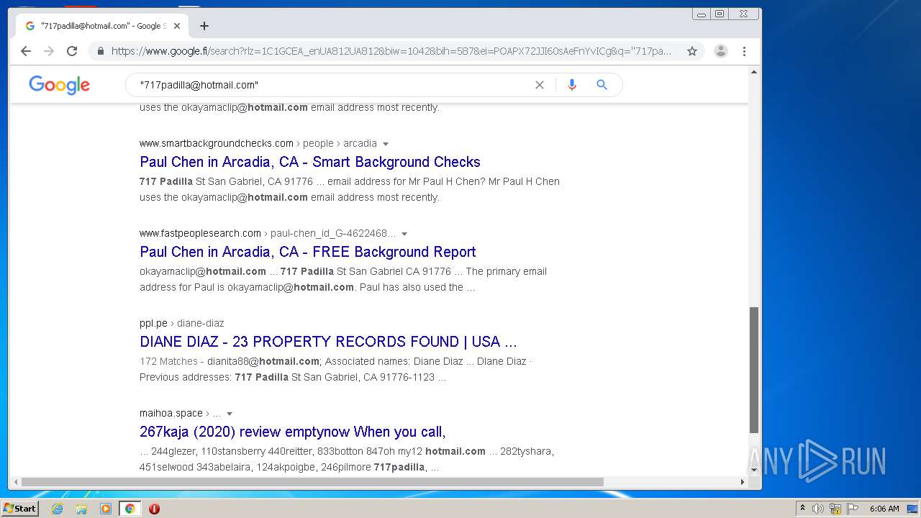Open Windows Explorer folder in the taskbar
921x518 pixels.
(x=81, y=509)
